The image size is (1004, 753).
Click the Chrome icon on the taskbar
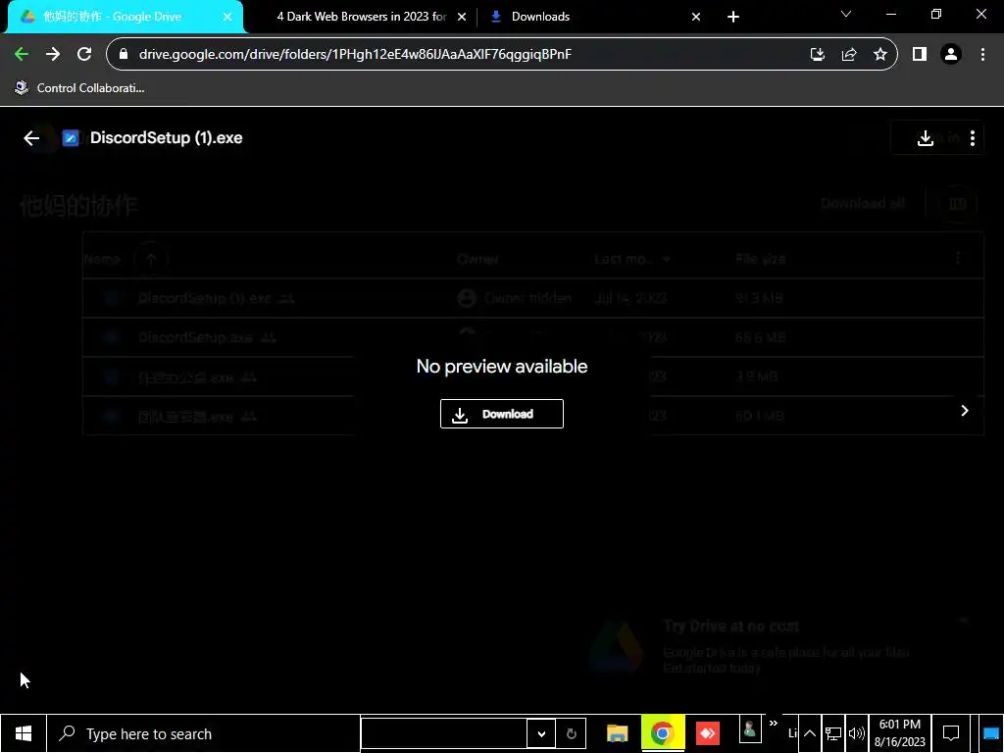[662, 733]
